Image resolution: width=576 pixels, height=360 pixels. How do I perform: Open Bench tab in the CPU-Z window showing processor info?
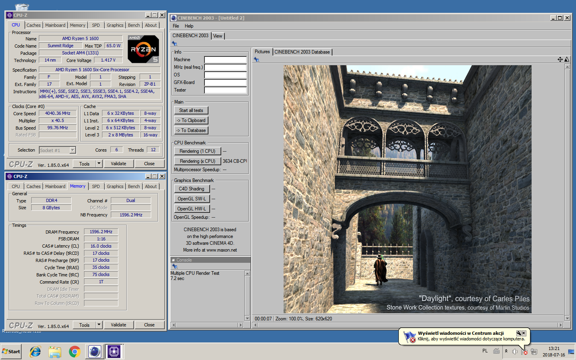point(134,25)
